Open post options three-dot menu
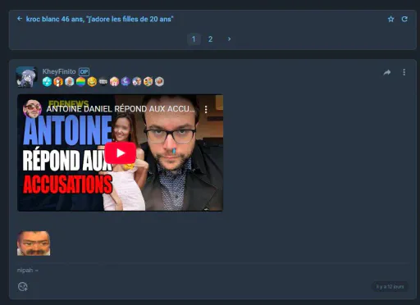420x305 pixels. coord(404,72)
